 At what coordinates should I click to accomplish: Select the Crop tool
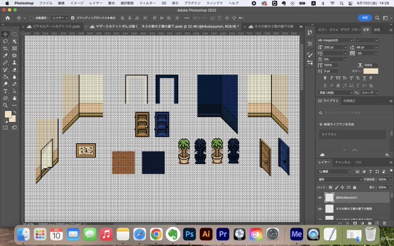[5, 49]
